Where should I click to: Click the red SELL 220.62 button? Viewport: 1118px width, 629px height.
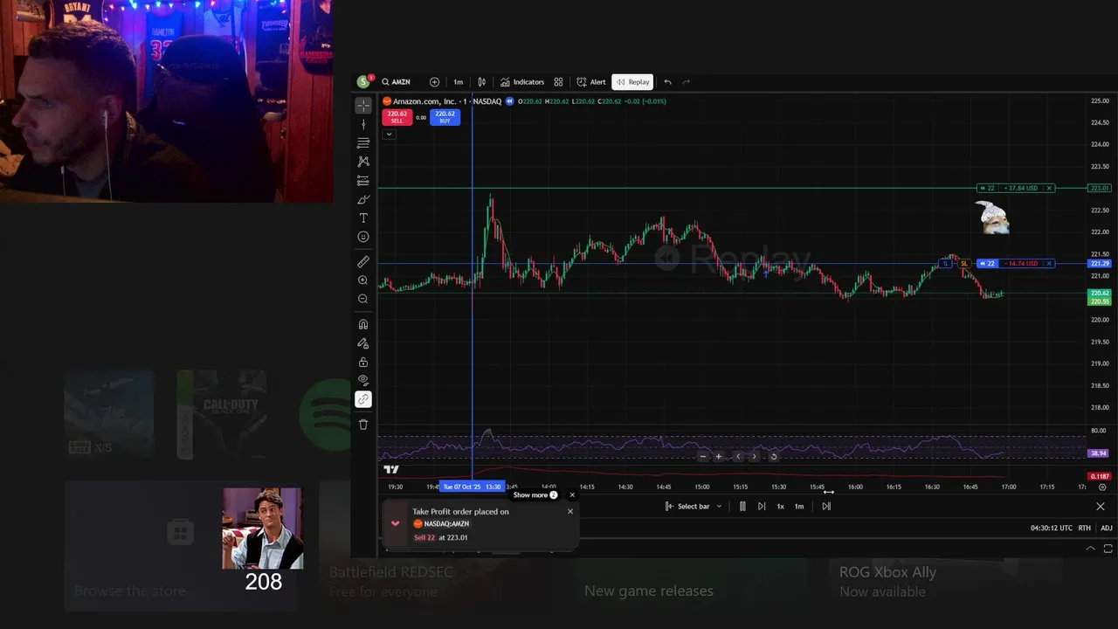[397, 117]
